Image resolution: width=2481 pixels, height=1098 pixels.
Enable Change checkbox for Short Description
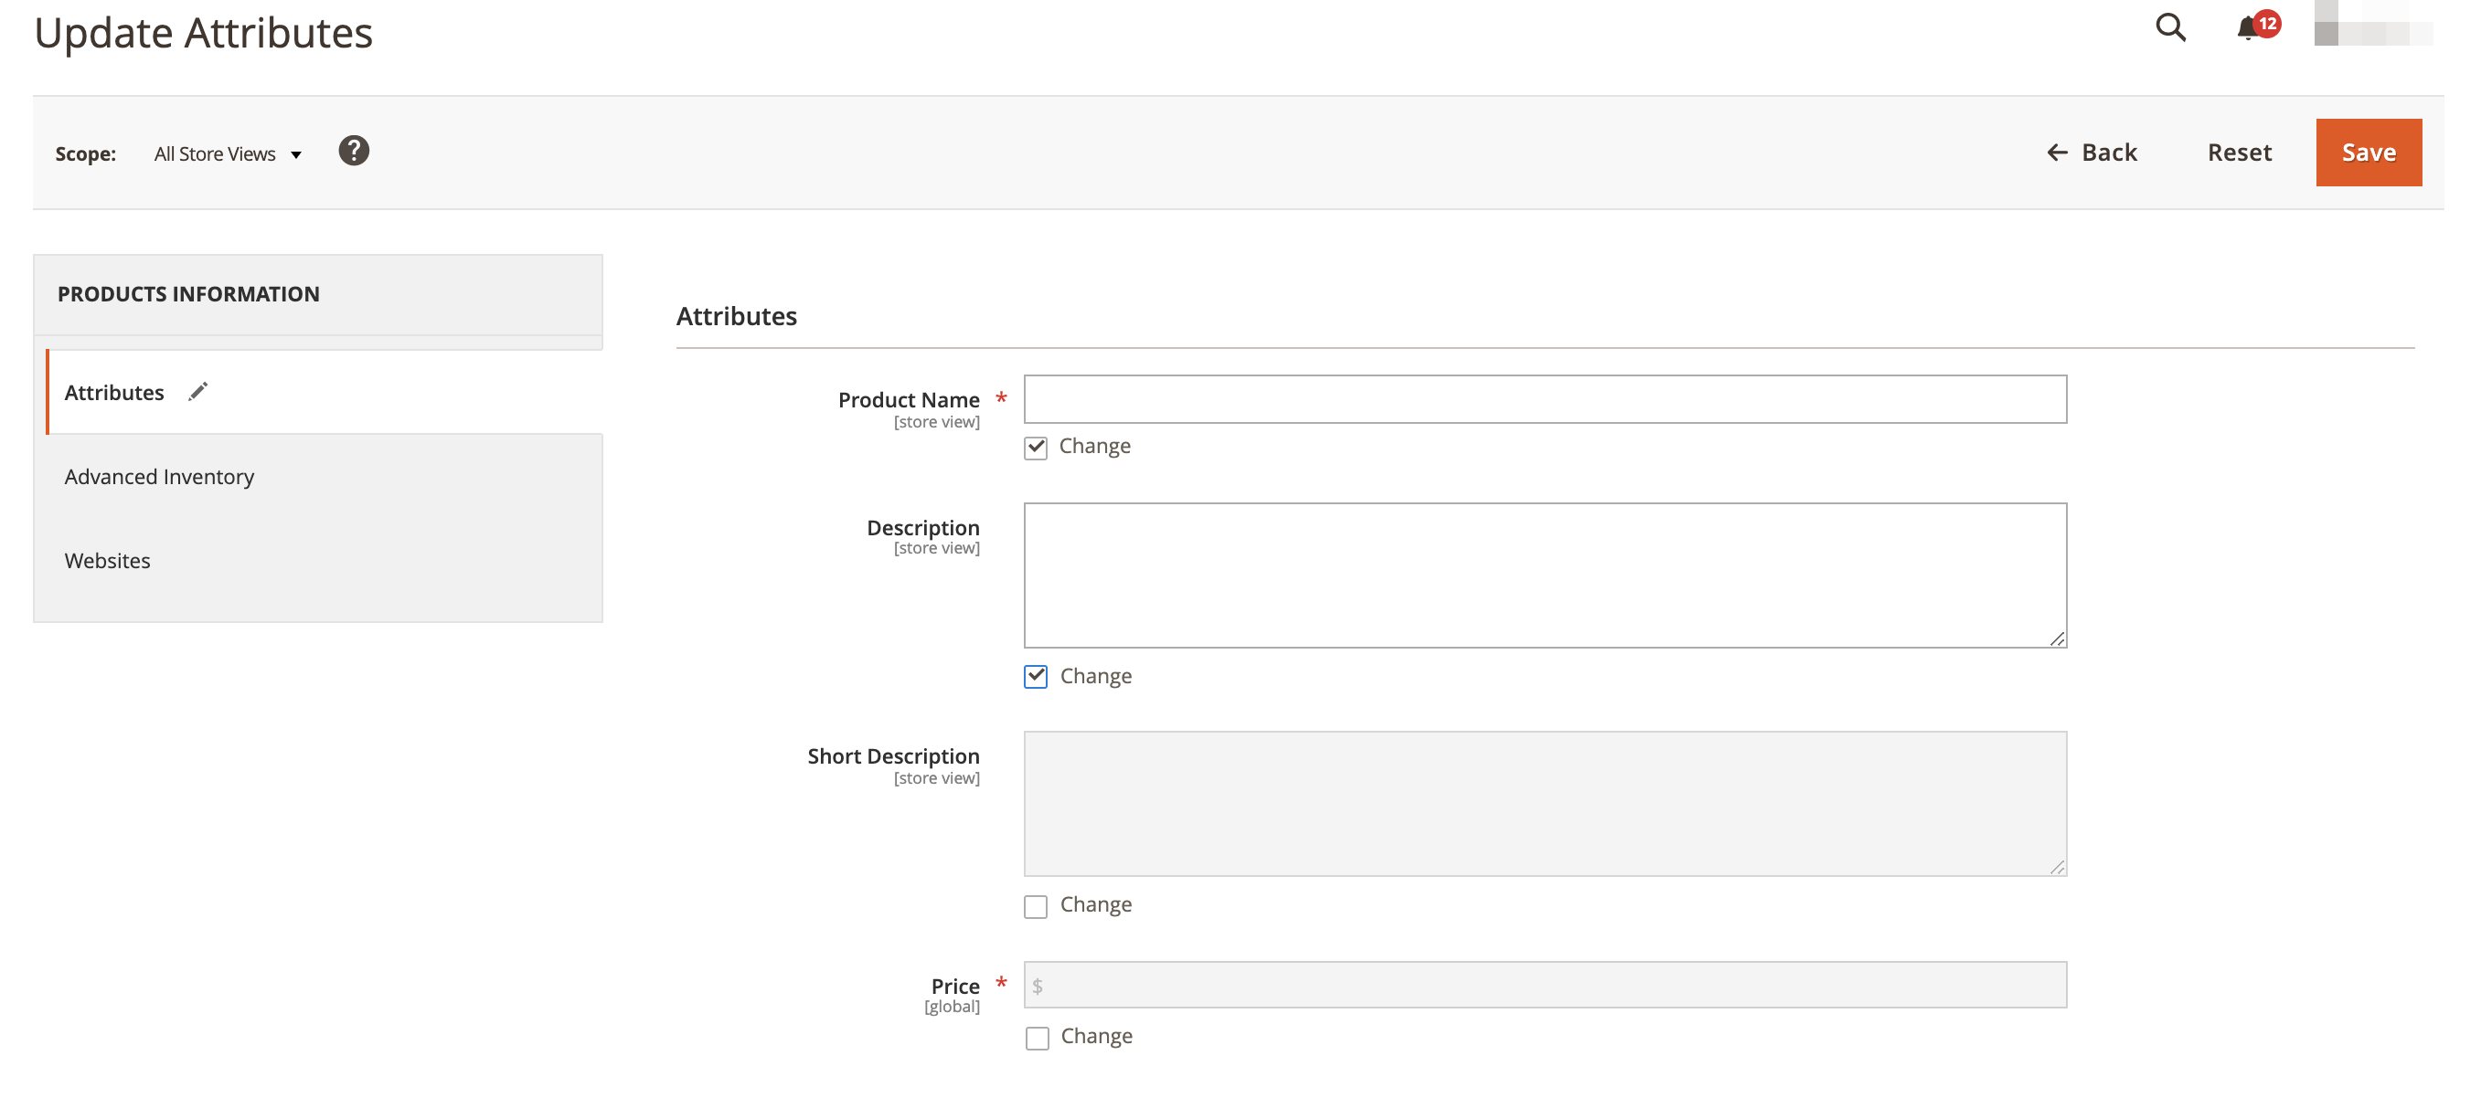(x=1036, y=906)
